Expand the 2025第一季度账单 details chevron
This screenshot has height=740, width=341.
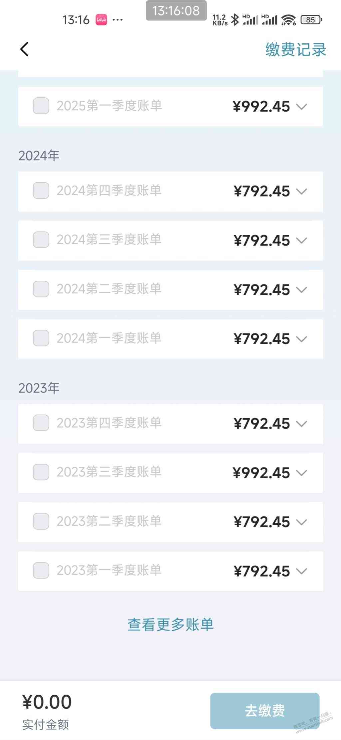tap(302, 107)
